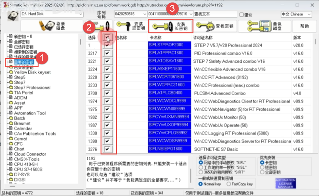The width and height of the screenshot is (319, 196).
Task: Uncheck the row 3700 PLCSIM Advanced checkbox
Action: click(x=107, y=93)
